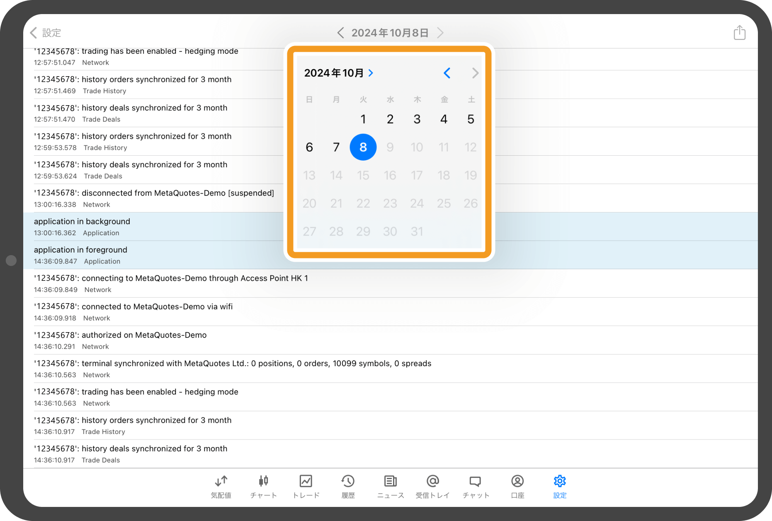Tap history orders synchronized entry at 14:36:10.917

[x=391, y=425]
